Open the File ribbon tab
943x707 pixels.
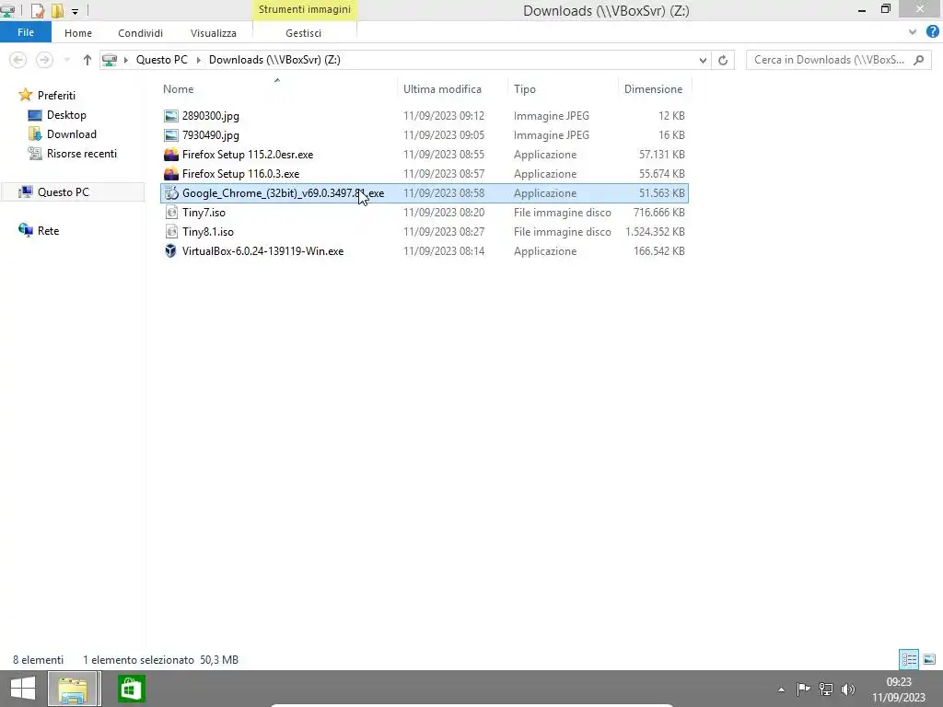25,32
